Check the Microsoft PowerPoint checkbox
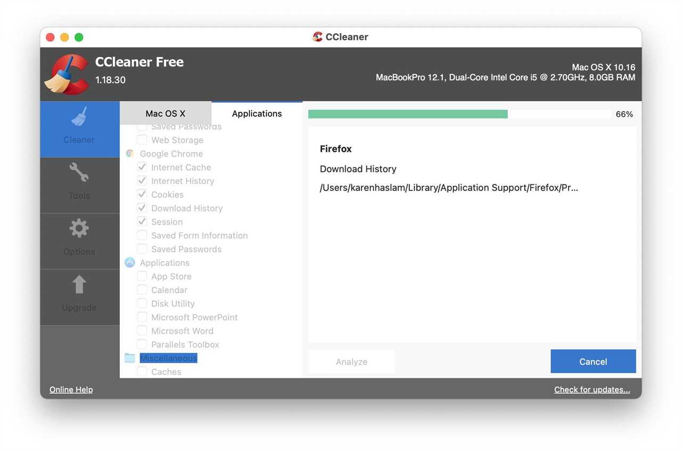The height and width of the screenshot is (452, 682). click(142, 317)
